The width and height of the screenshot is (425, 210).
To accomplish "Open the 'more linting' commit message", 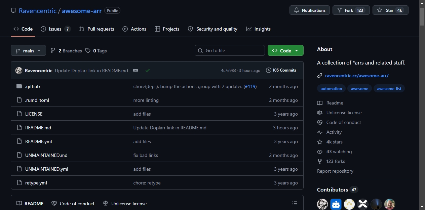I will click(146, 100).
